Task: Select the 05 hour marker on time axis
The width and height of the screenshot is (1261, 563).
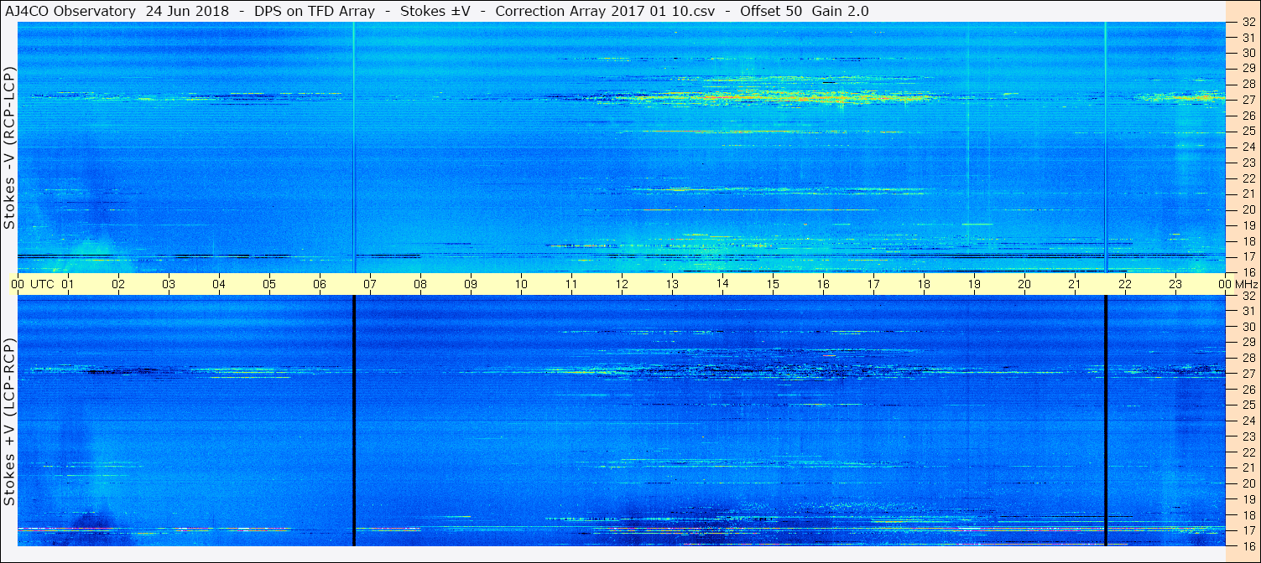Action: (x=269, y=284)
